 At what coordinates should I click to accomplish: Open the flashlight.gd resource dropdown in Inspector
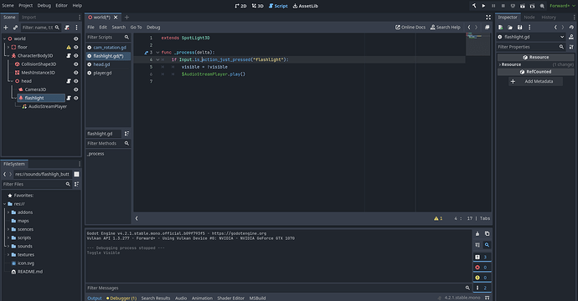click(x=562, y=37)
